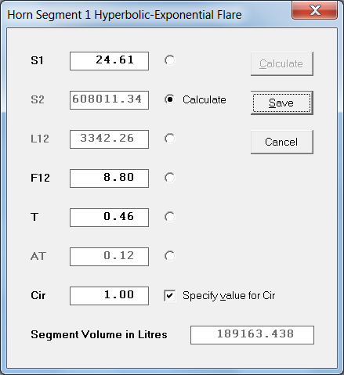The width and height of the screenshot is (344, 375).
Task: Select the S1 radio button
Action: tap(170, 60)
